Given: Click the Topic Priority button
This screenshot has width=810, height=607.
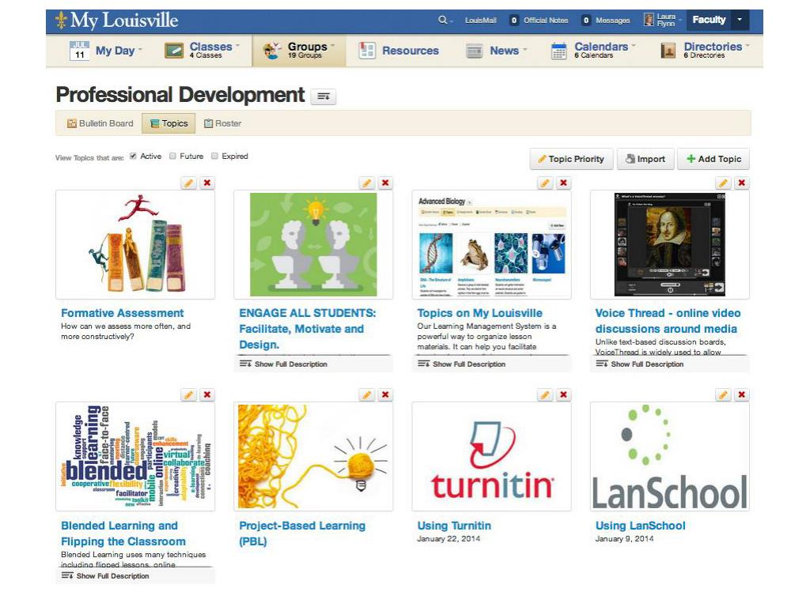Looking at the screenshot, I should click(571, 159).
